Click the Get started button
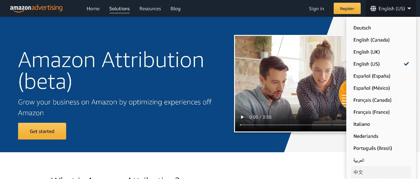 (42, 131)
